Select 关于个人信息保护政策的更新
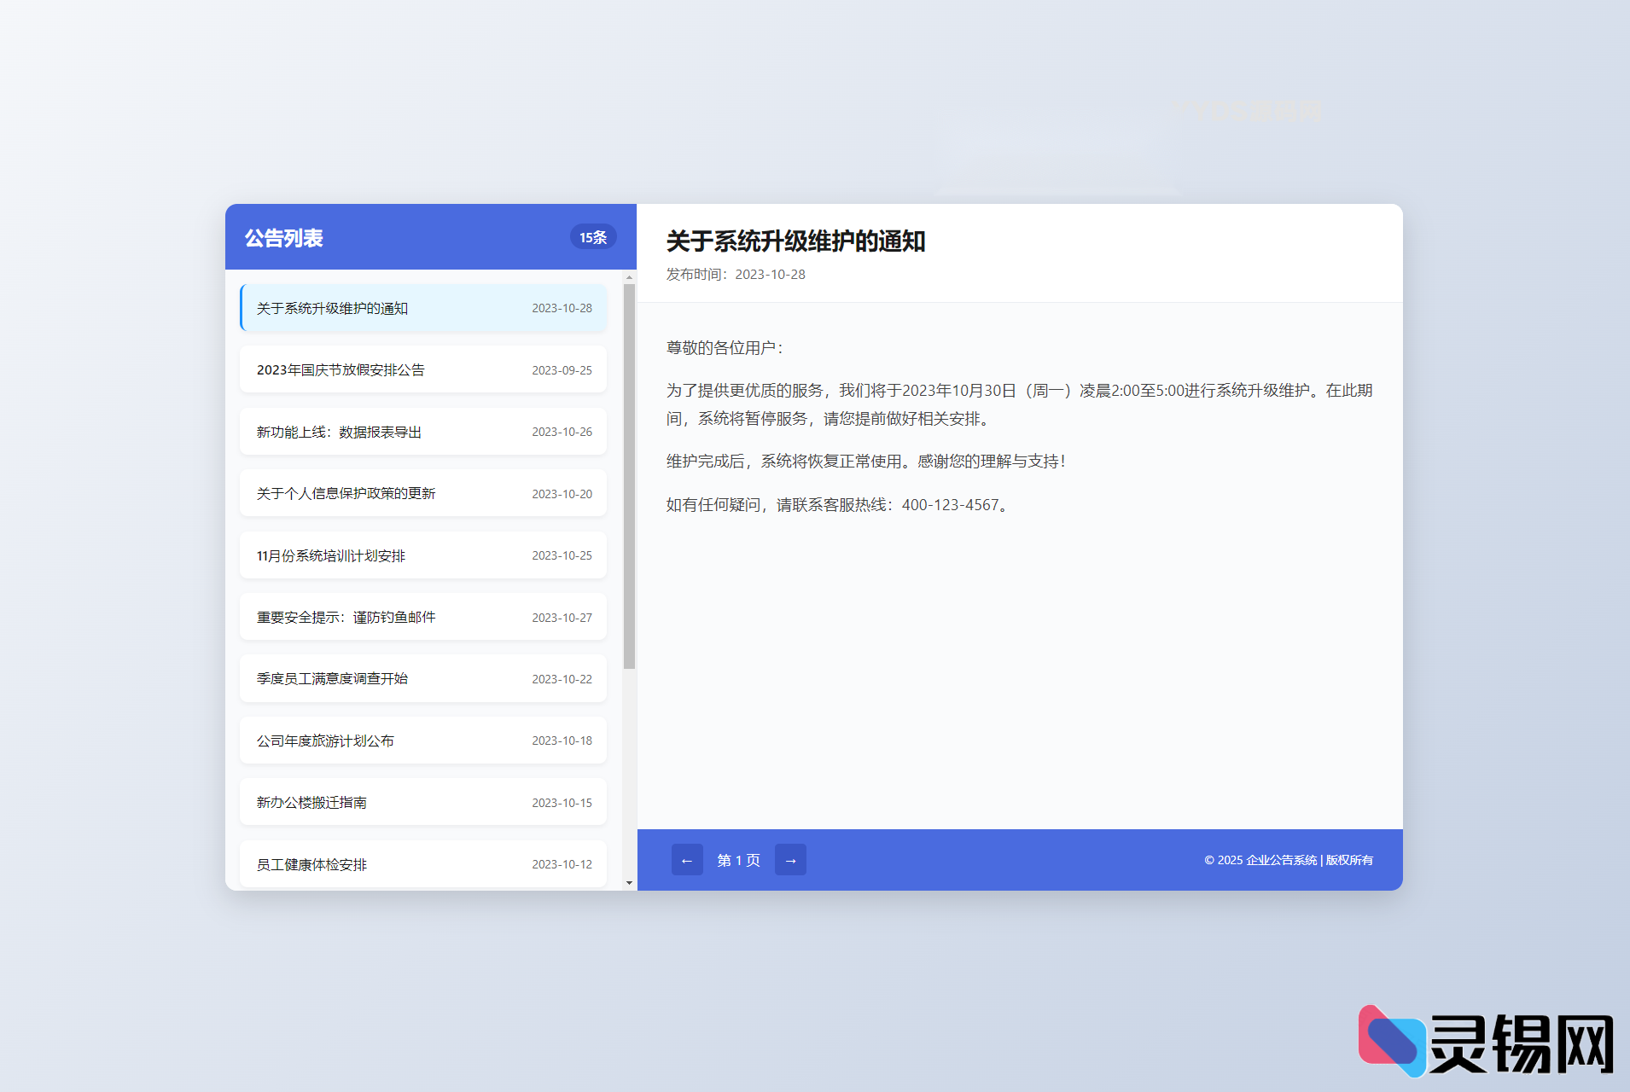 point(422,493)
